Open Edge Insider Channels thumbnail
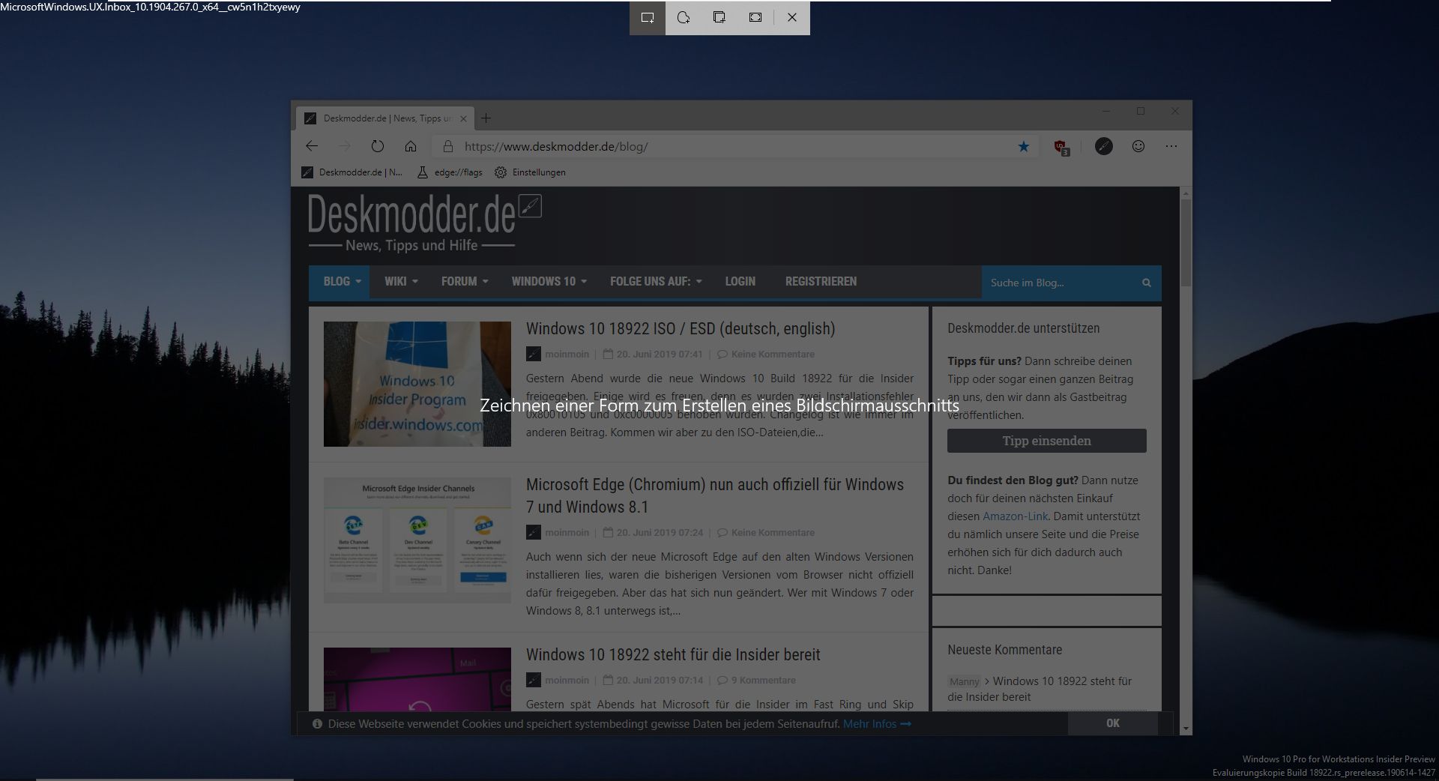Image resolution: width=1439 pixels, height=781 pixels. (417, 540)
